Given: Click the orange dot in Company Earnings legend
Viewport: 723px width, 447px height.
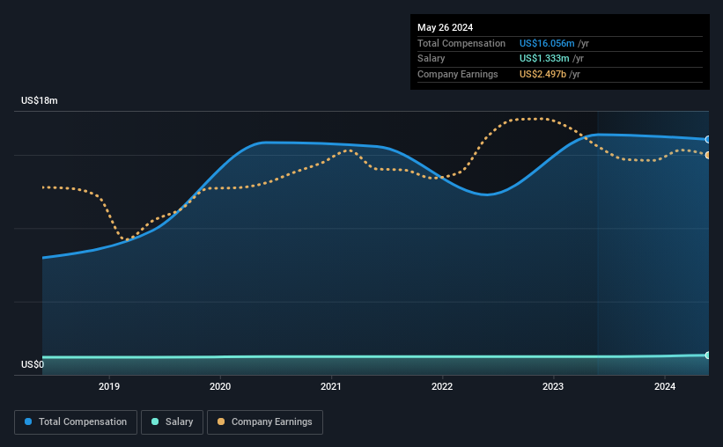Looking at the screenshot, I should pyautogui.click(x=221, y=421).
